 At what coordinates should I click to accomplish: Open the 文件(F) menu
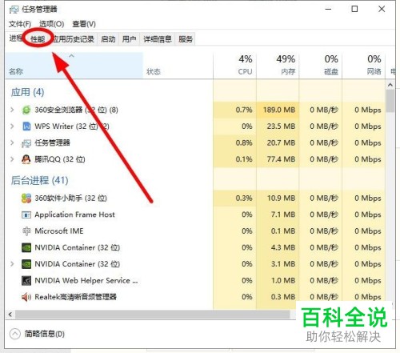point(20,24)
